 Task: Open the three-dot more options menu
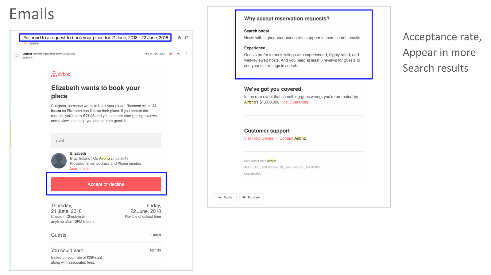187,54
